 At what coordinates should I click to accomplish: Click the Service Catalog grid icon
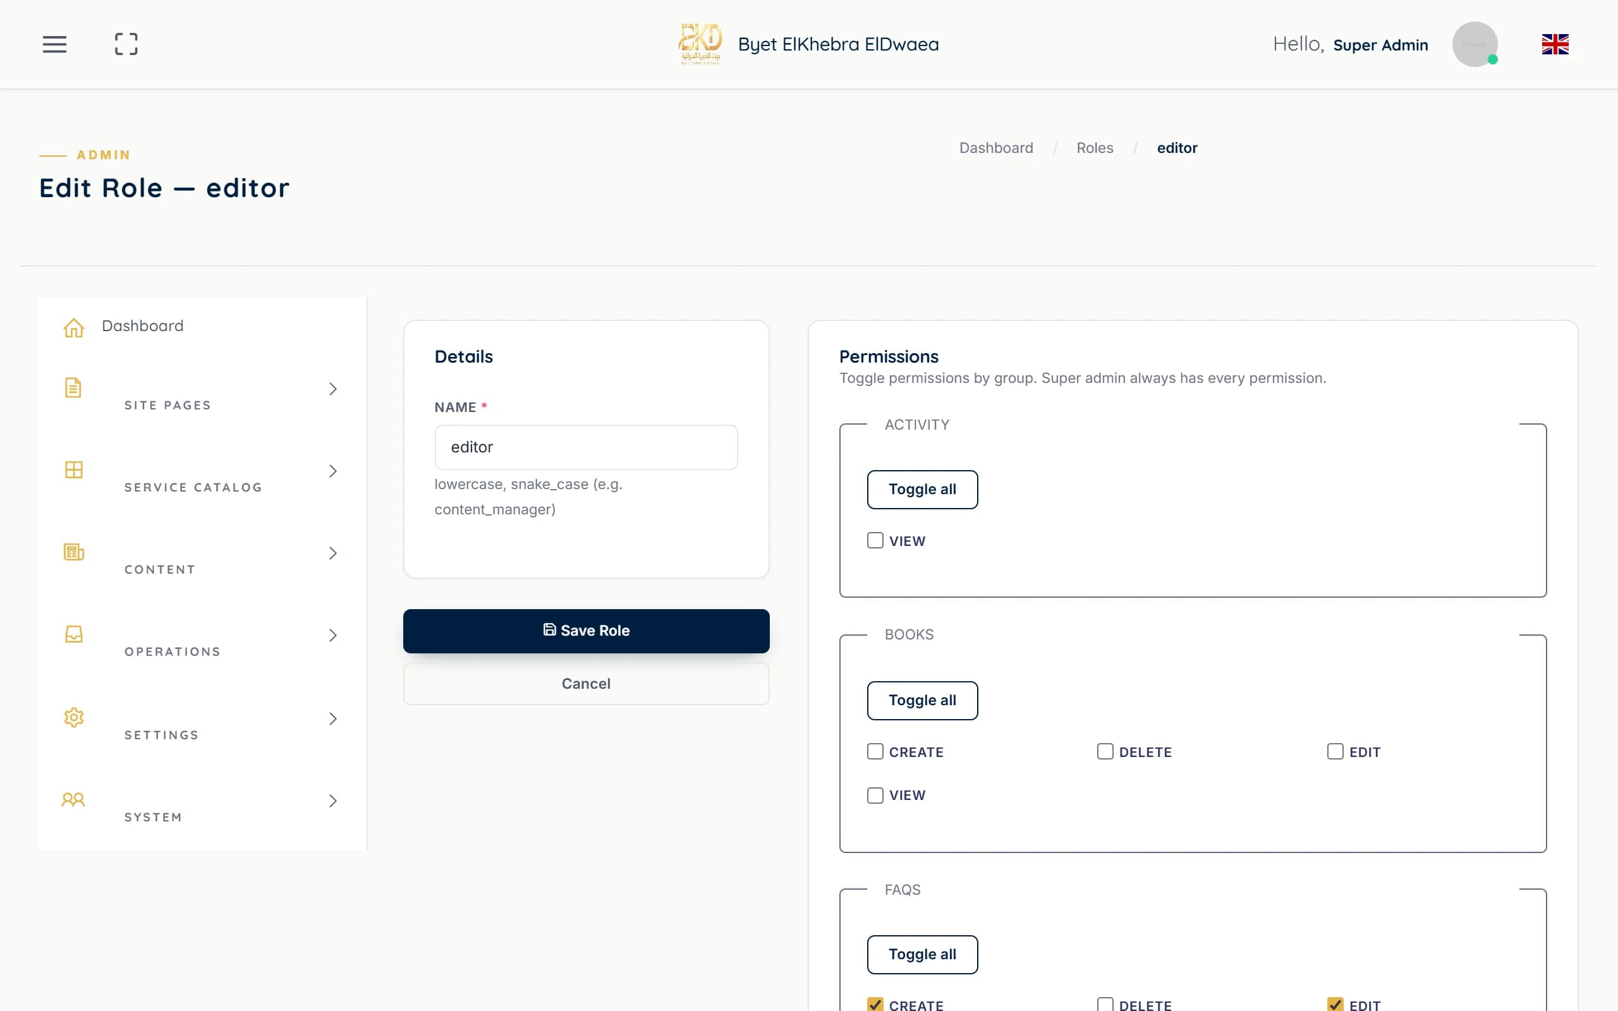click(73, 470)
